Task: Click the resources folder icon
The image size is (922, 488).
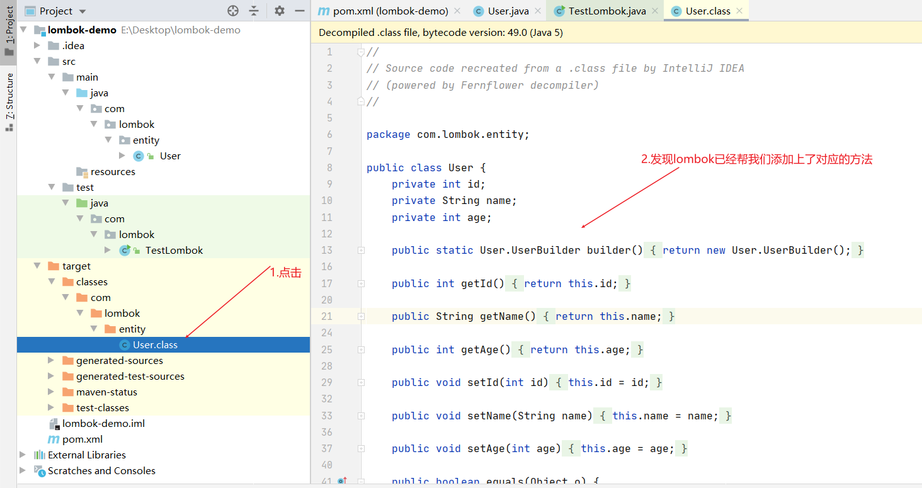Action: pos(82,171)
